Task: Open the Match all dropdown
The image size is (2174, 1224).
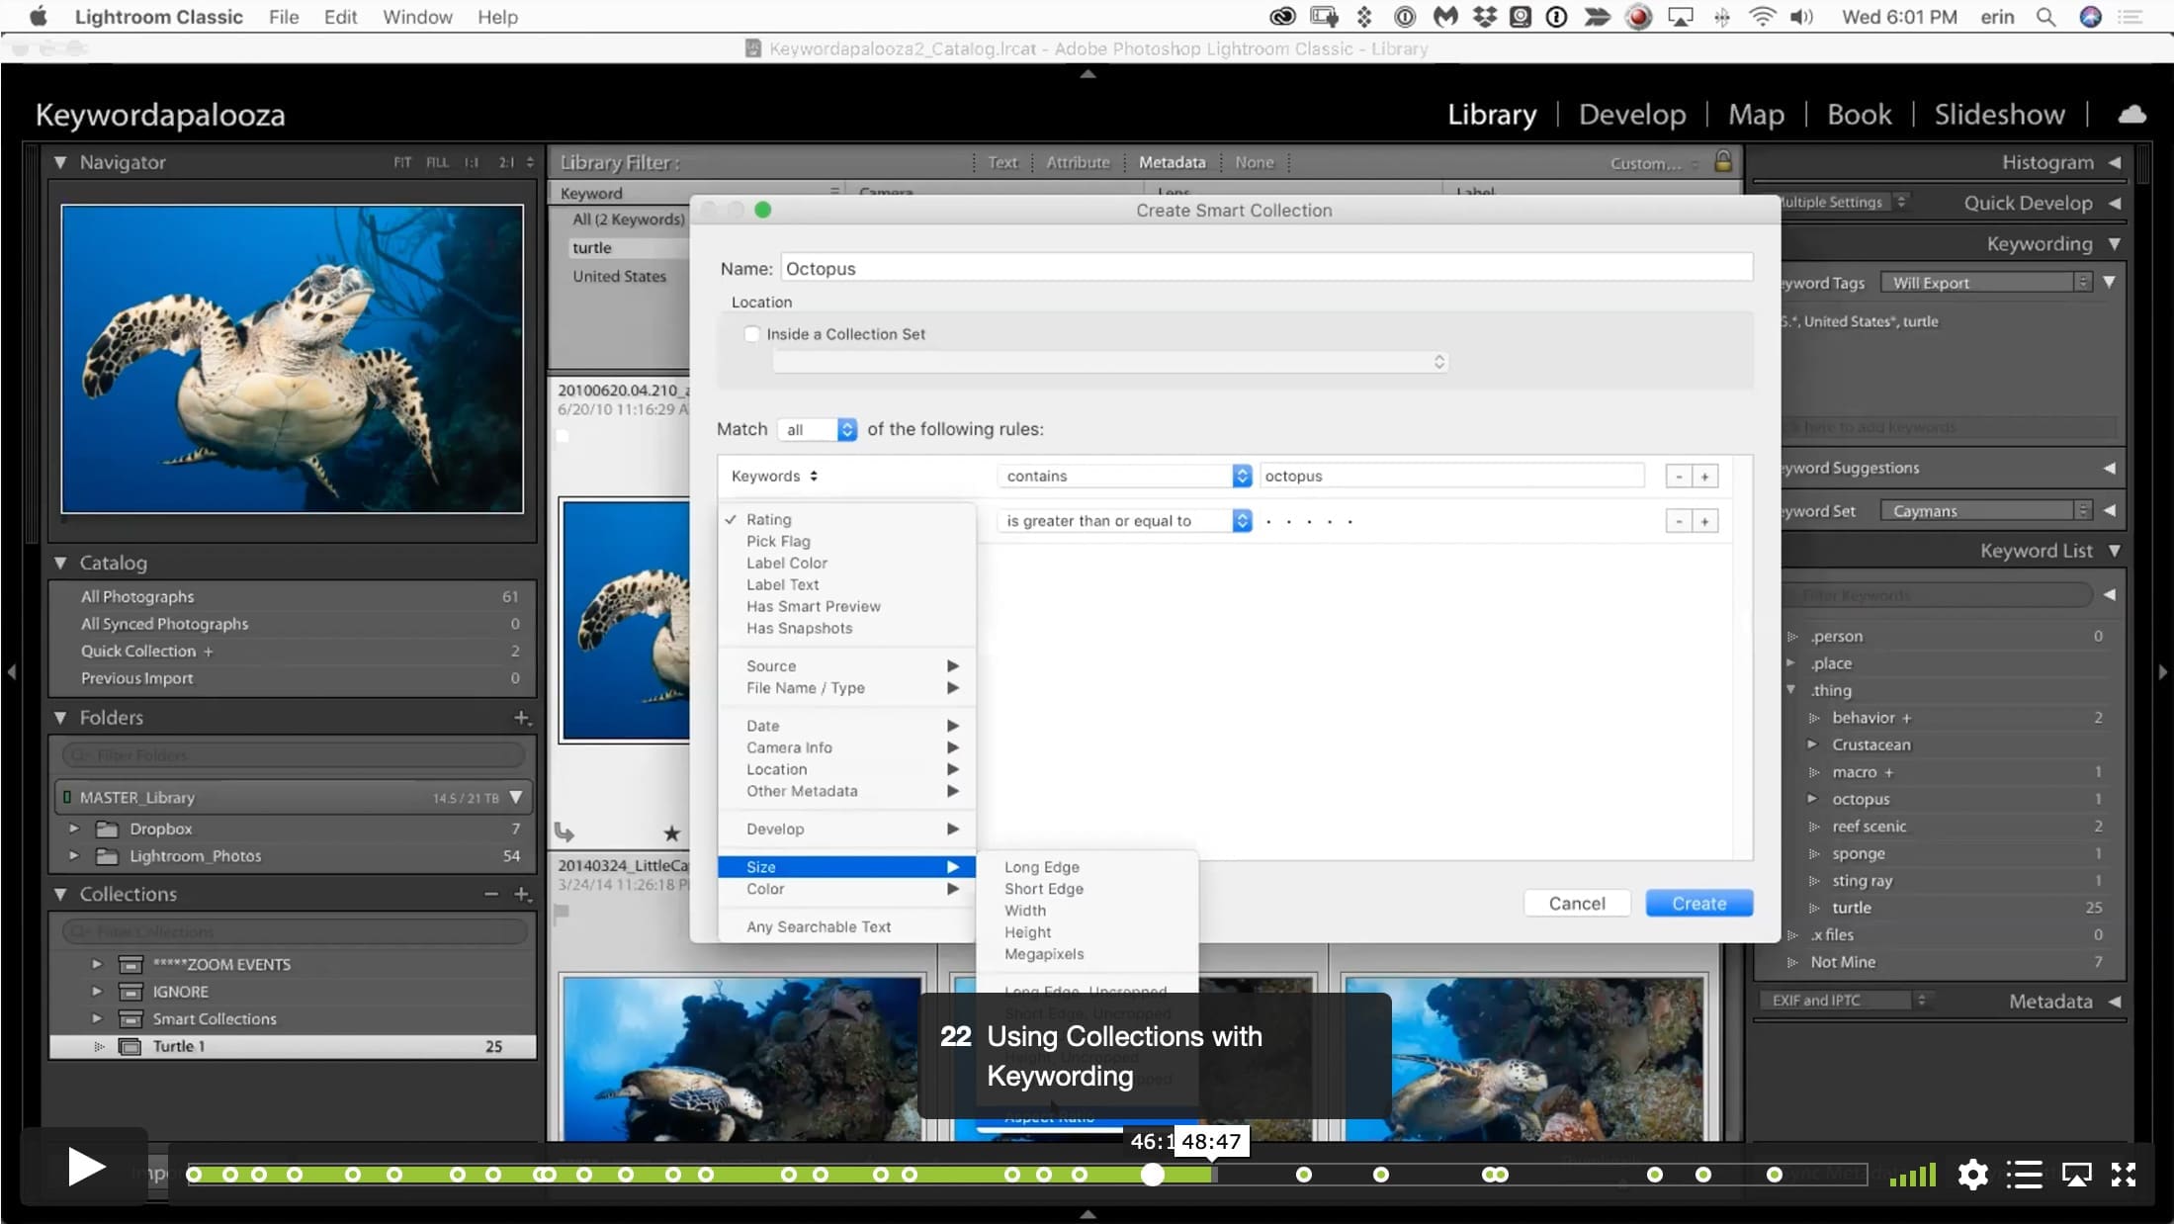Action: tap(817, 429)
